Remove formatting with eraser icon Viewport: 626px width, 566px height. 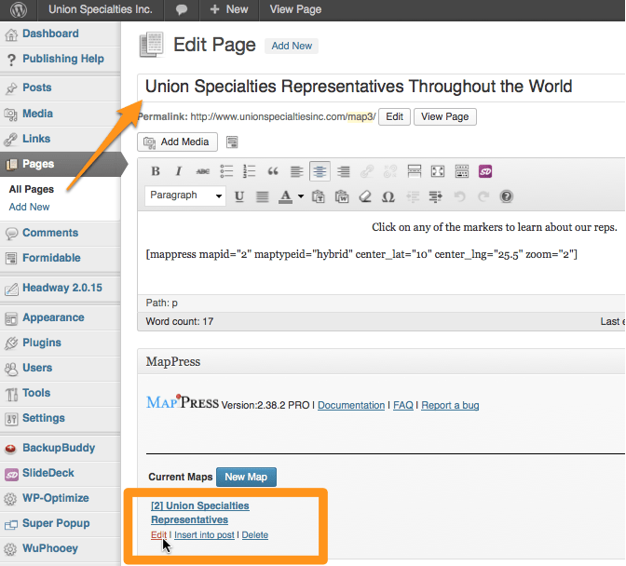[365, 196]
